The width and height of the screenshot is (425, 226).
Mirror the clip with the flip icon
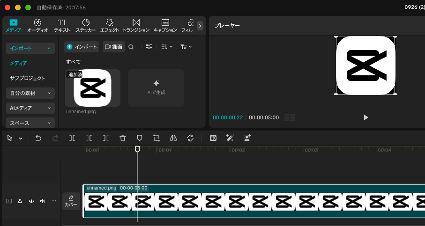click(173, 139)
